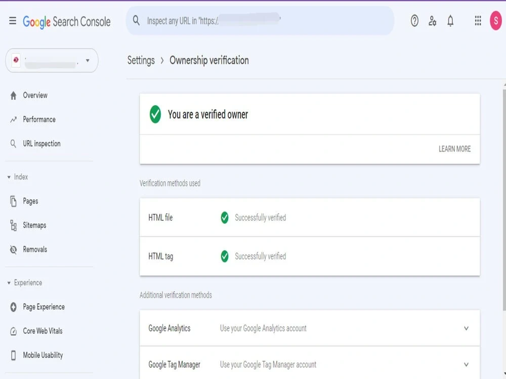Open URL inspection tool
The width and height of the screenshot is (506, 379).
41,144
